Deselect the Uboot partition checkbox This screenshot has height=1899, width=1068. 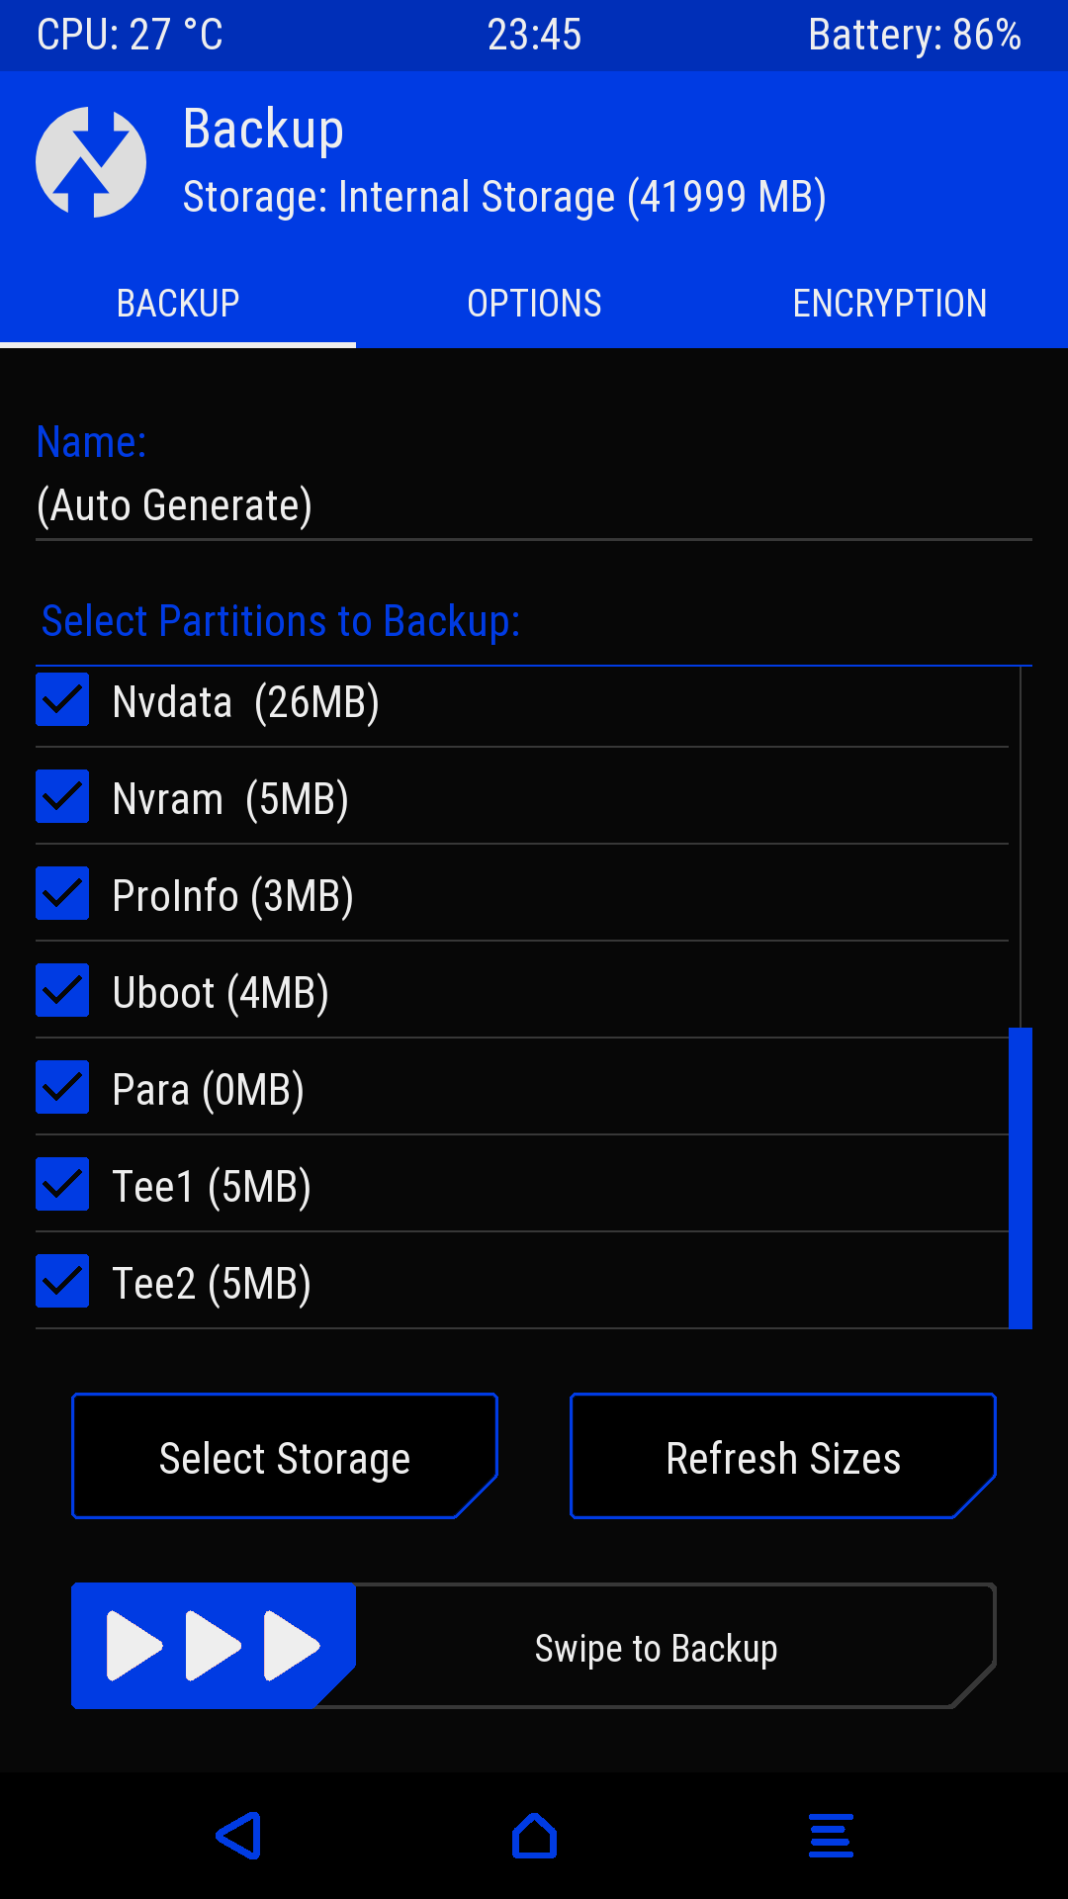click(x=62, y=991)
